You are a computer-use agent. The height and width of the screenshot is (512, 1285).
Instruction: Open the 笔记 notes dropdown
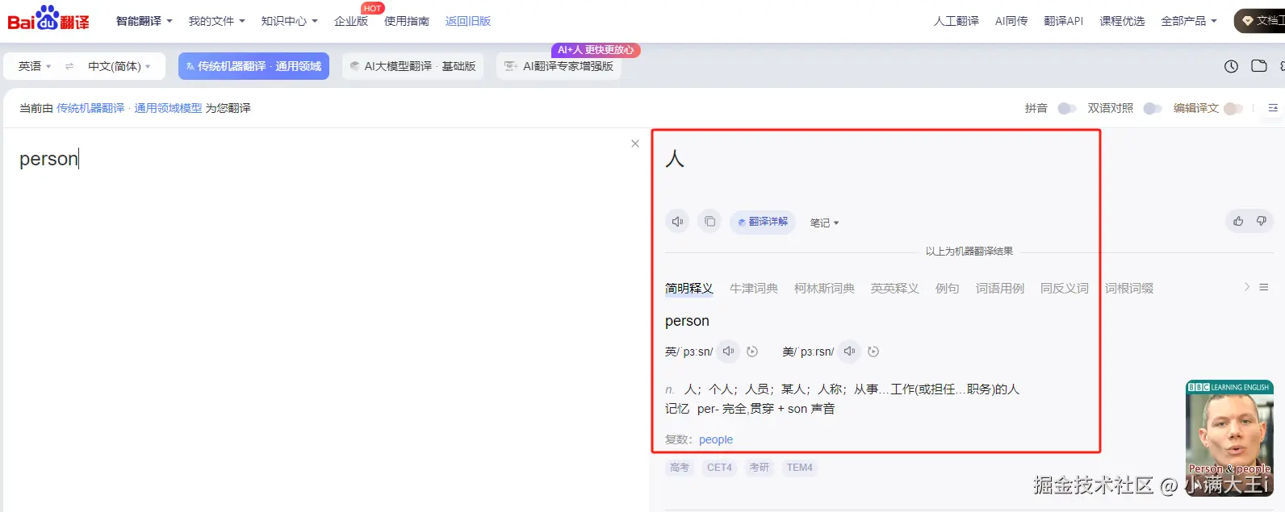pyautogui.click(x=824, y=223)
